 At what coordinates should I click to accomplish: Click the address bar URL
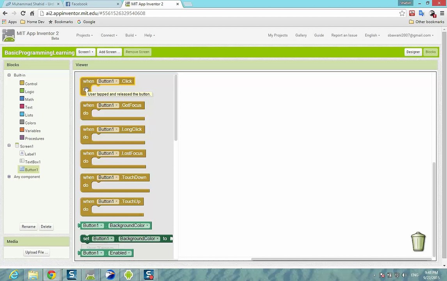pyautogui.click(x=96, y=13)
